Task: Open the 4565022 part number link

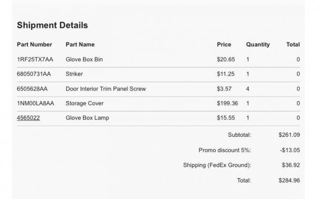Action: (28, 118)
